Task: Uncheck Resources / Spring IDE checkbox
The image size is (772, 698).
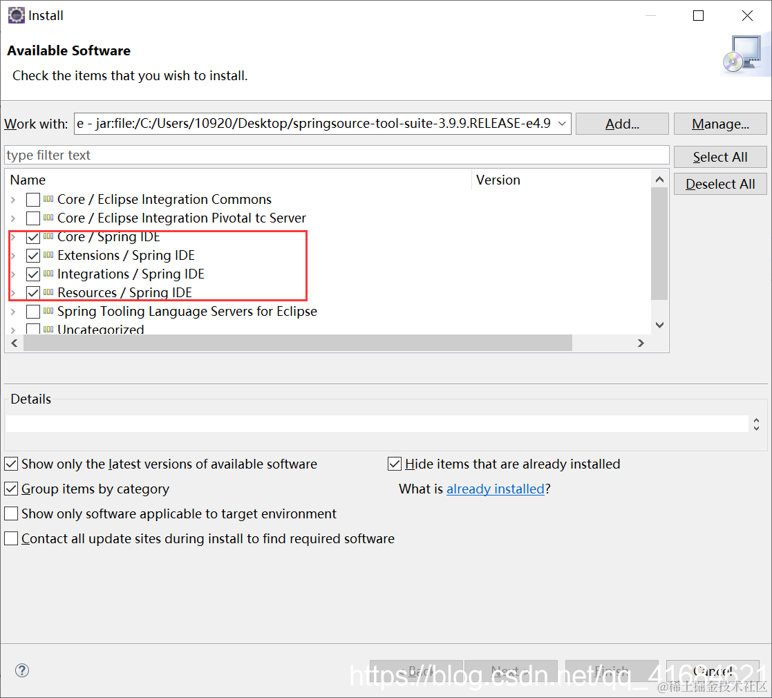Action: (x=33, y=293)
